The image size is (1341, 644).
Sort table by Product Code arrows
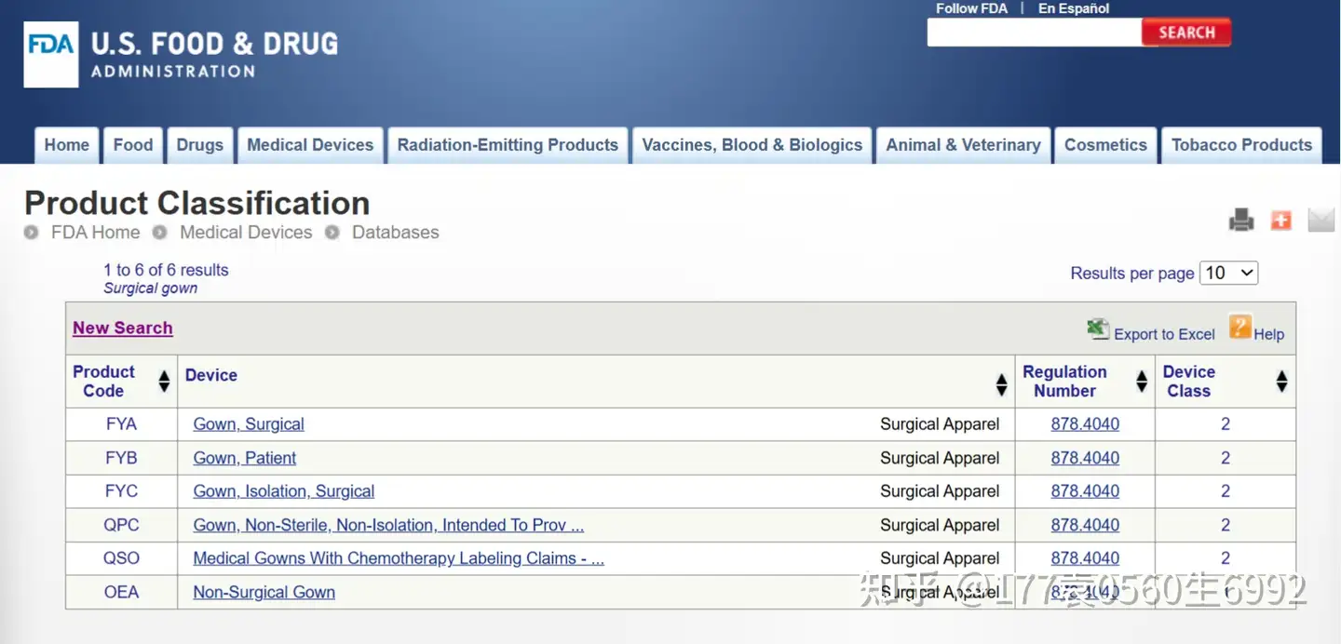point(164,382)
